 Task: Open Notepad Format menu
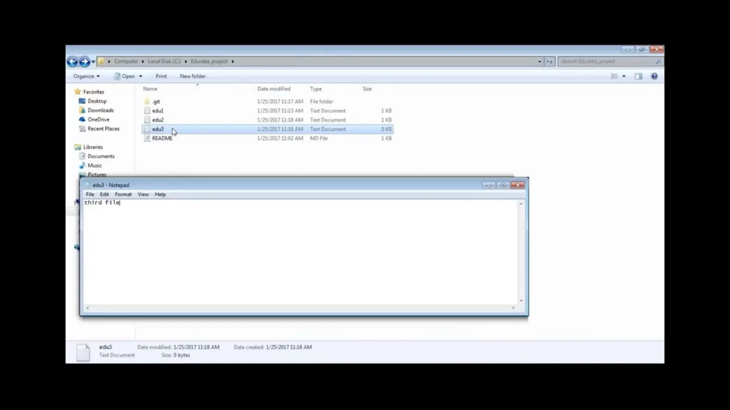[x=123, y=194]
